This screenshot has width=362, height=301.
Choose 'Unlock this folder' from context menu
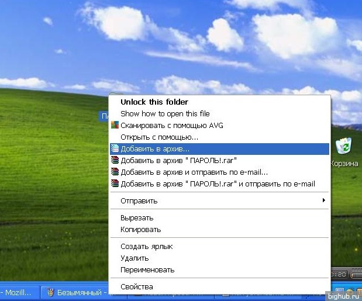154,102
